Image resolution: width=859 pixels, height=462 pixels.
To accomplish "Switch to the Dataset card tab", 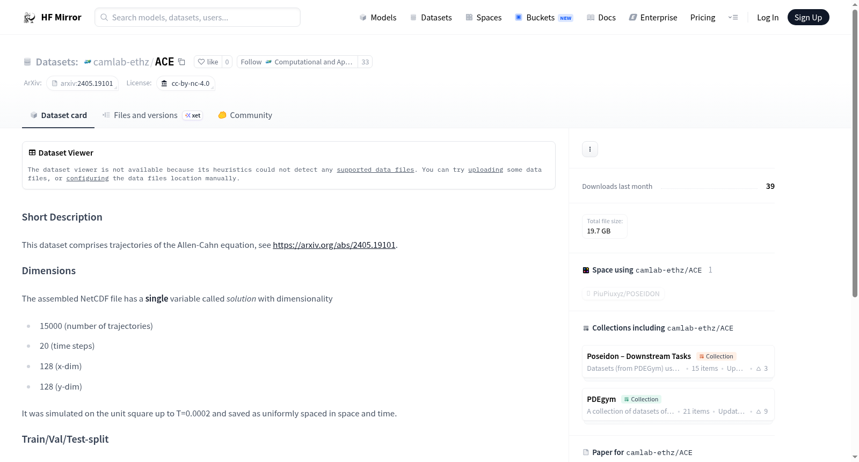I will coord(59,115).
